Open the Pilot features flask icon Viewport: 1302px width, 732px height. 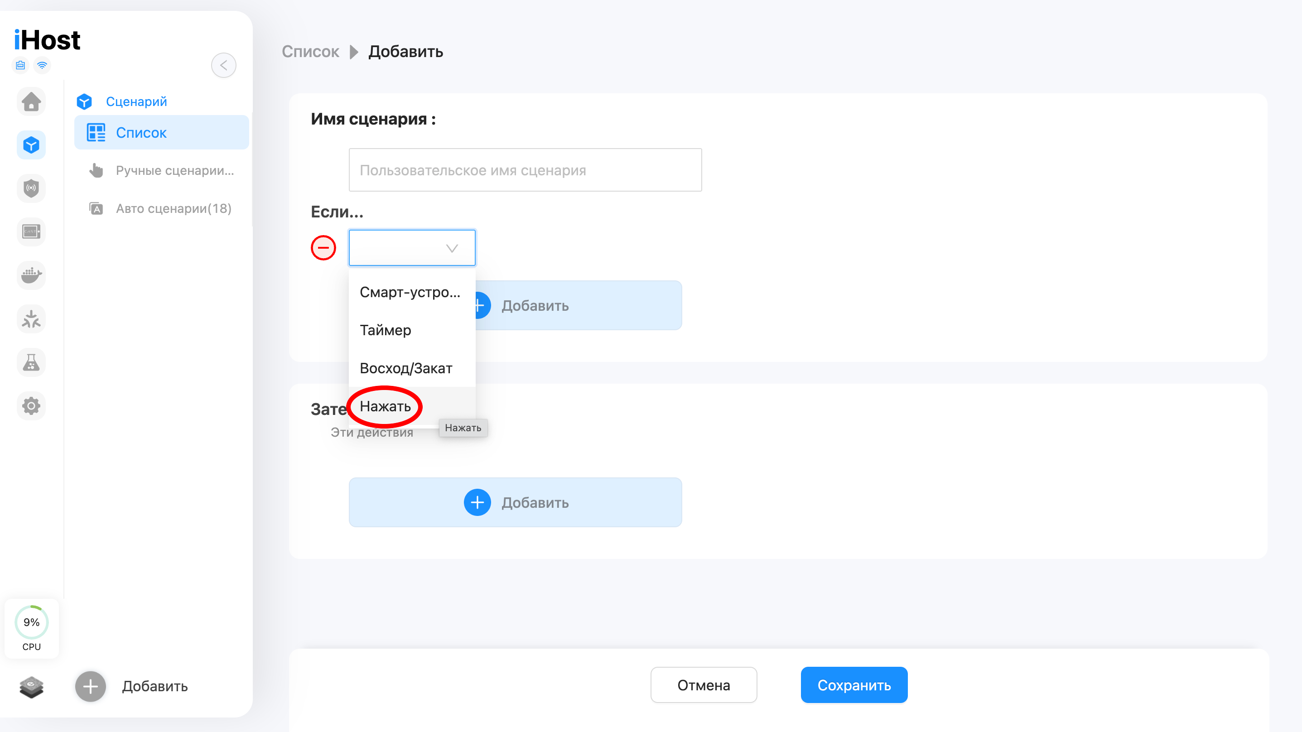coord(31,362)
